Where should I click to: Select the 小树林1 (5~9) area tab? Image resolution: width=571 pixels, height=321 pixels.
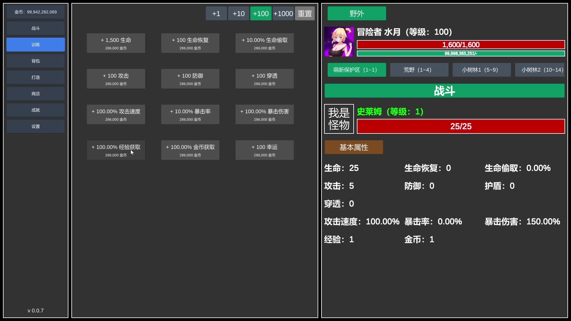pyautogui.click(x=481, y=70)
